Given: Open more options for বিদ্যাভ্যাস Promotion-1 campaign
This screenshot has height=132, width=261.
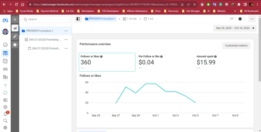Looking at the screenshot, I should (x=66, y=31).
